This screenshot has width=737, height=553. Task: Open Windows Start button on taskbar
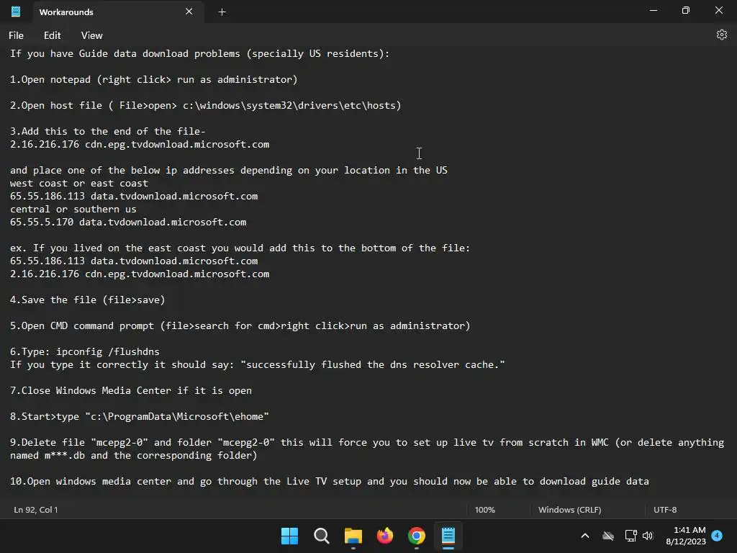click(x=289, y=536)
